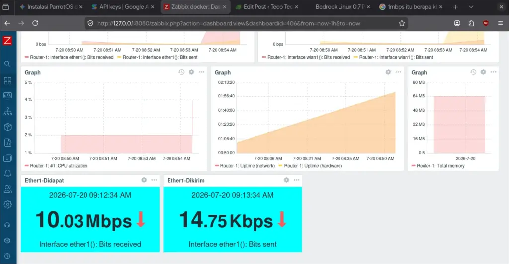509x264 pixels.
Task: Click the 14.75 Kbps value in Ether1-Dikirim
Action: click(x=226, y=220)
